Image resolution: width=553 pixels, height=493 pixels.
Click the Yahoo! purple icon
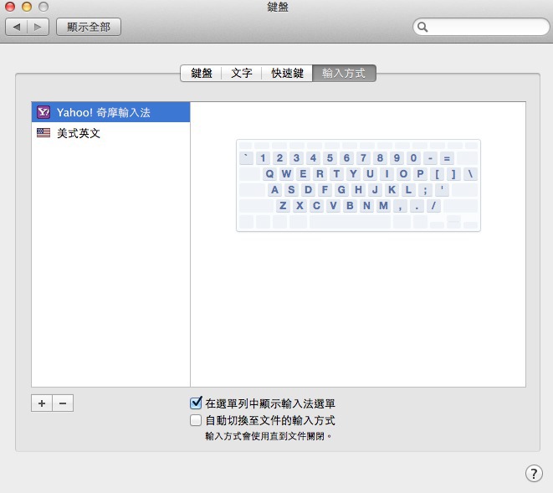pos(44,112)
